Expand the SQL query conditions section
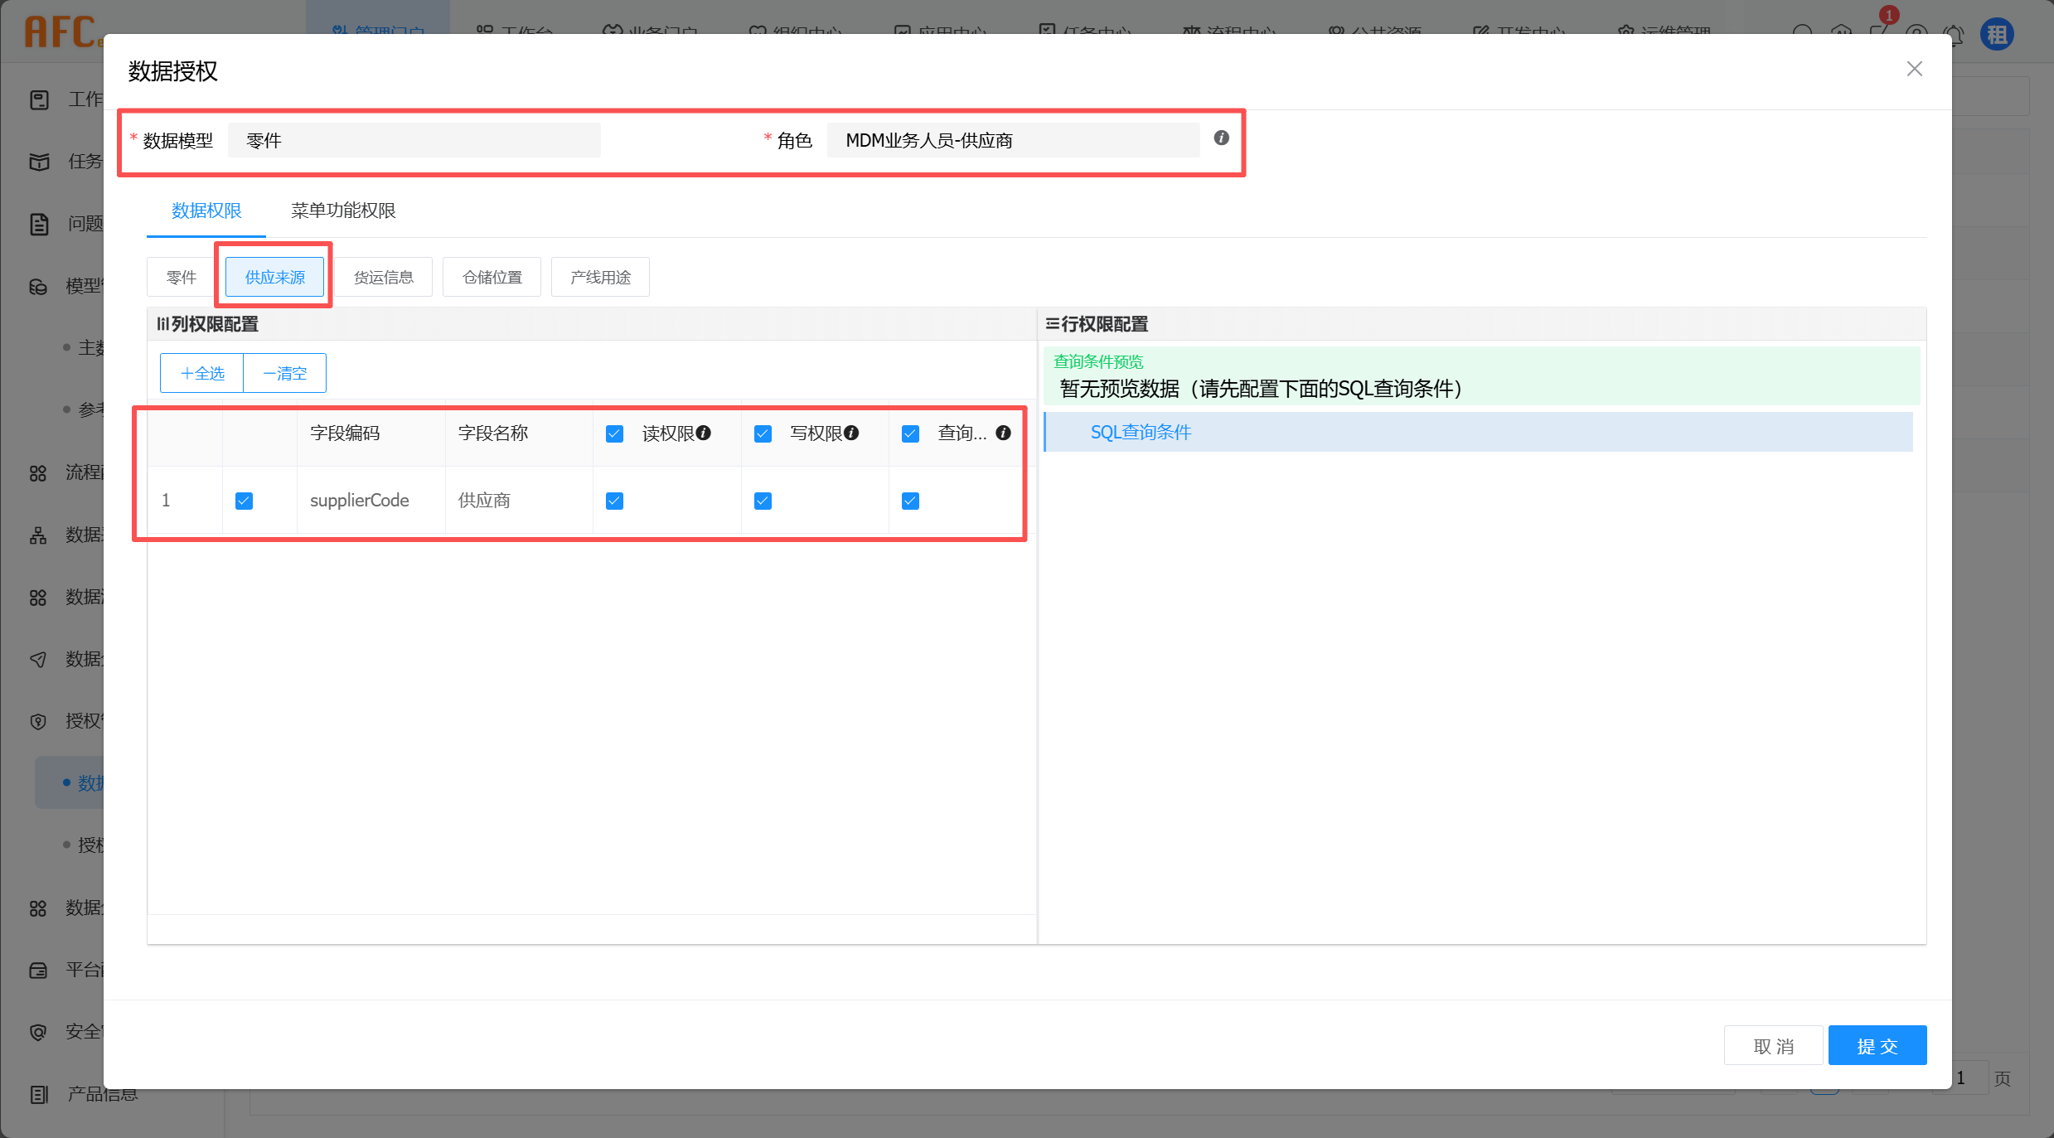 click(1141, 432)
